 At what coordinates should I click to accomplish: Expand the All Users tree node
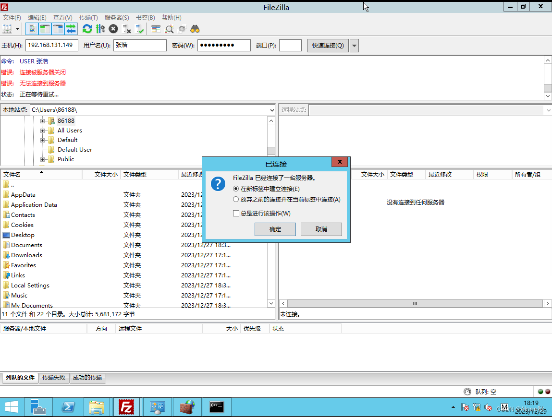(x=43, y=131)
